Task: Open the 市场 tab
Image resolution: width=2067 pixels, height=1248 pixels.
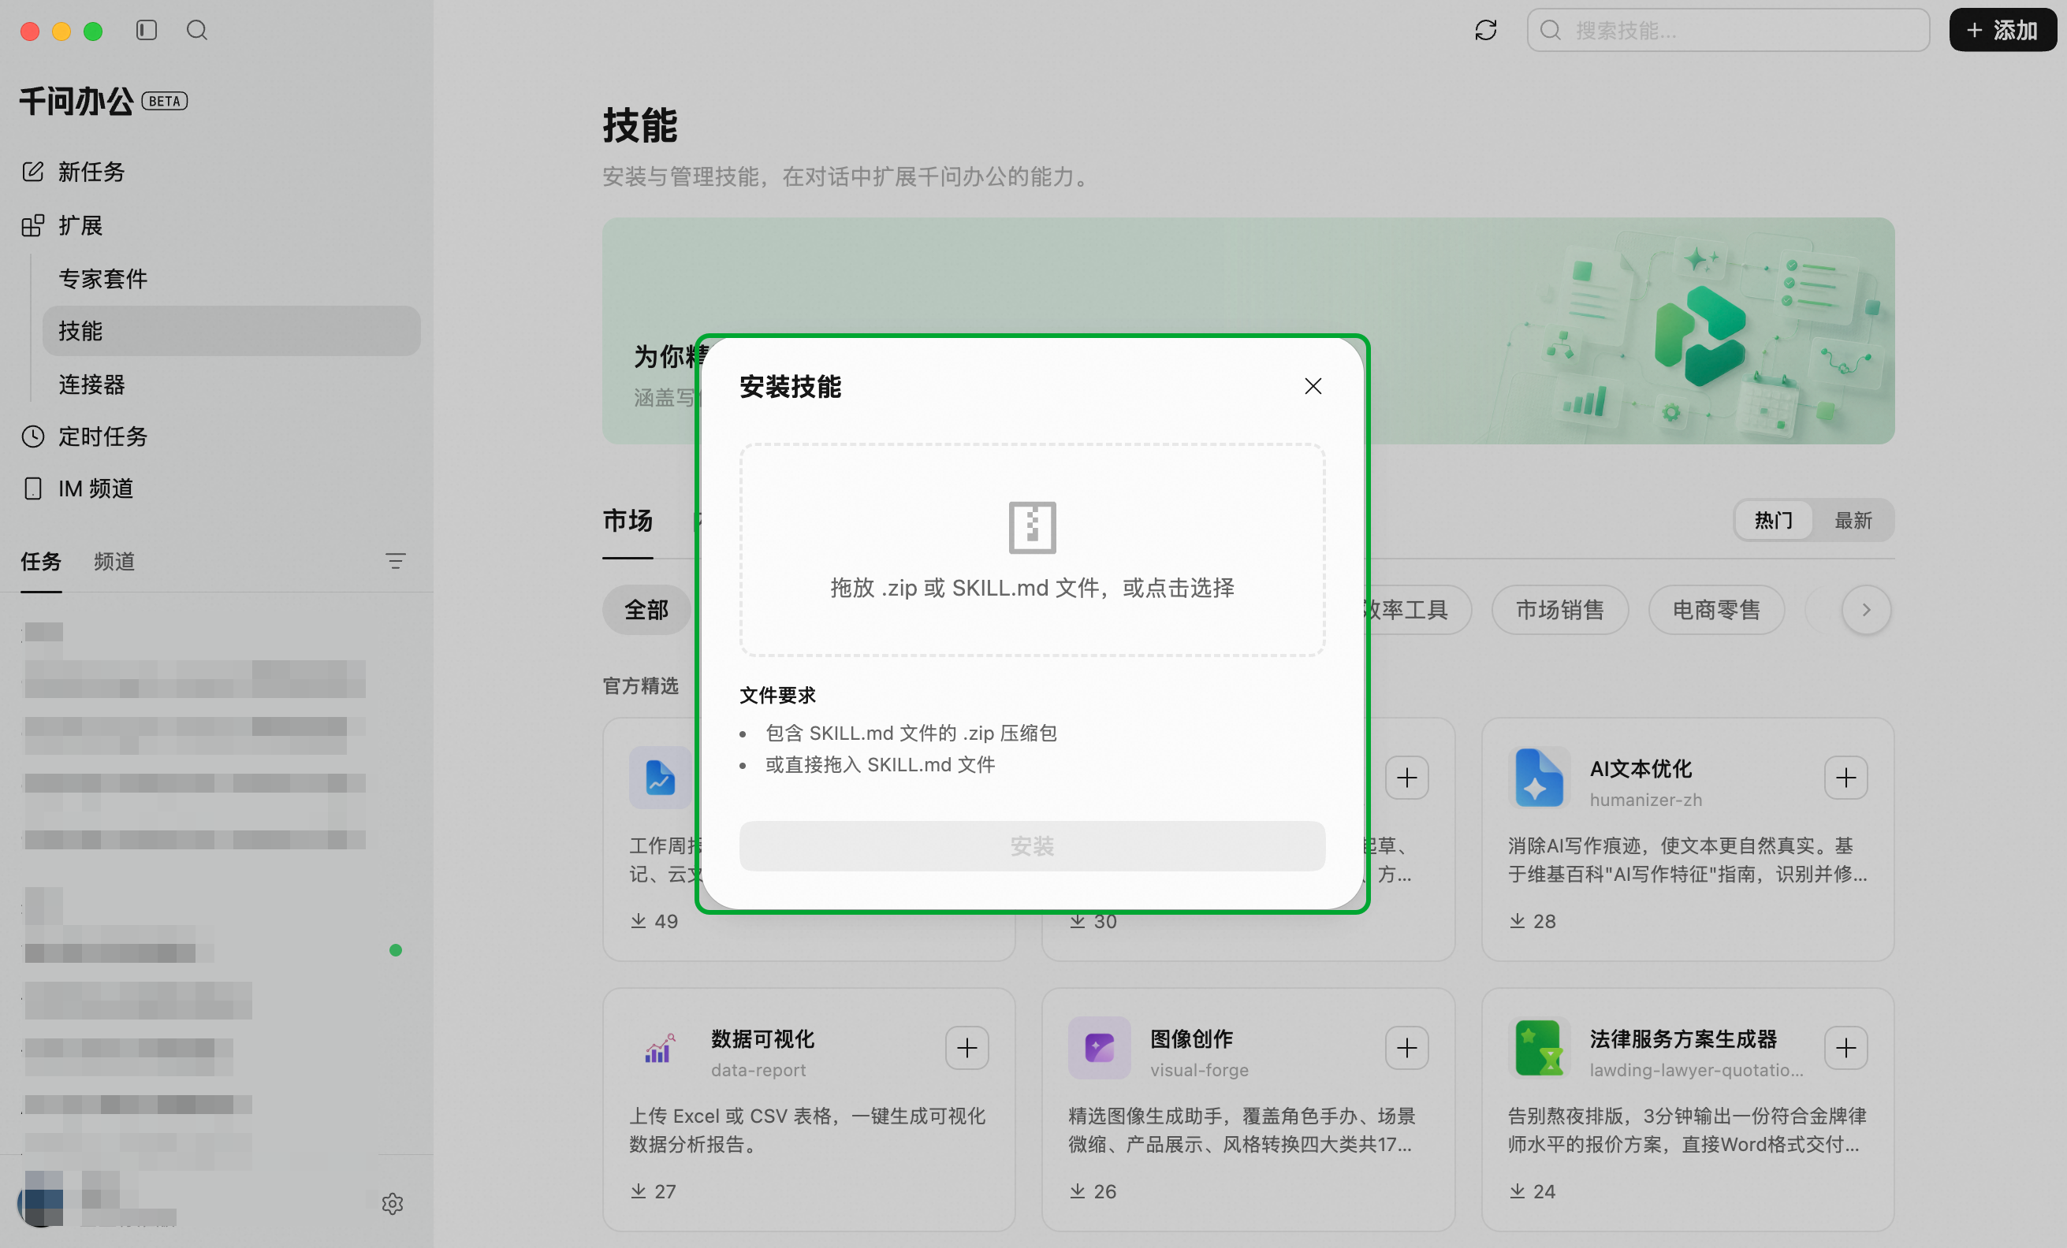Action: 628,521
